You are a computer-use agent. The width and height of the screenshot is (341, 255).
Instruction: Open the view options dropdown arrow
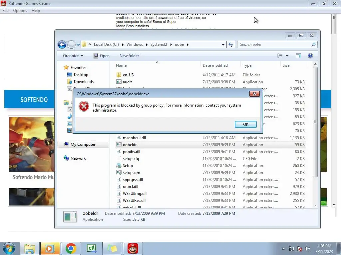pos(287,56)
